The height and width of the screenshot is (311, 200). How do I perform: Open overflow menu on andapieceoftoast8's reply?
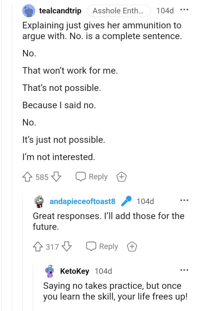[x=185, y=200]
